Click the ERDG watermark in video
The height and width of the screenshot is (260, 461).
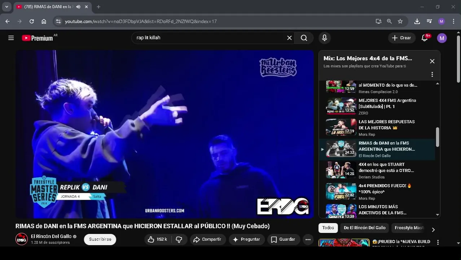283,207
